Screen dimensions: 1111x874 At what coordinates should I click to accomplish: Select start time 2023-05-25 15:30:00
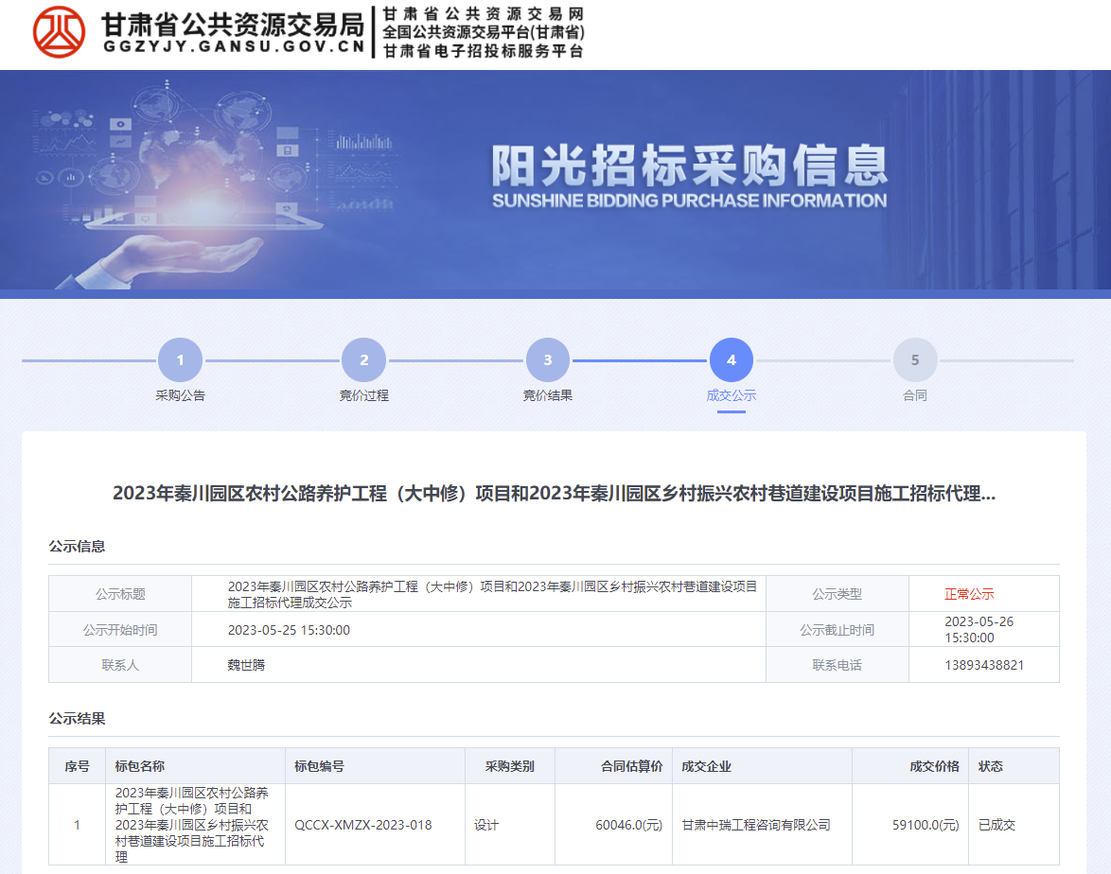pos(289,630)
